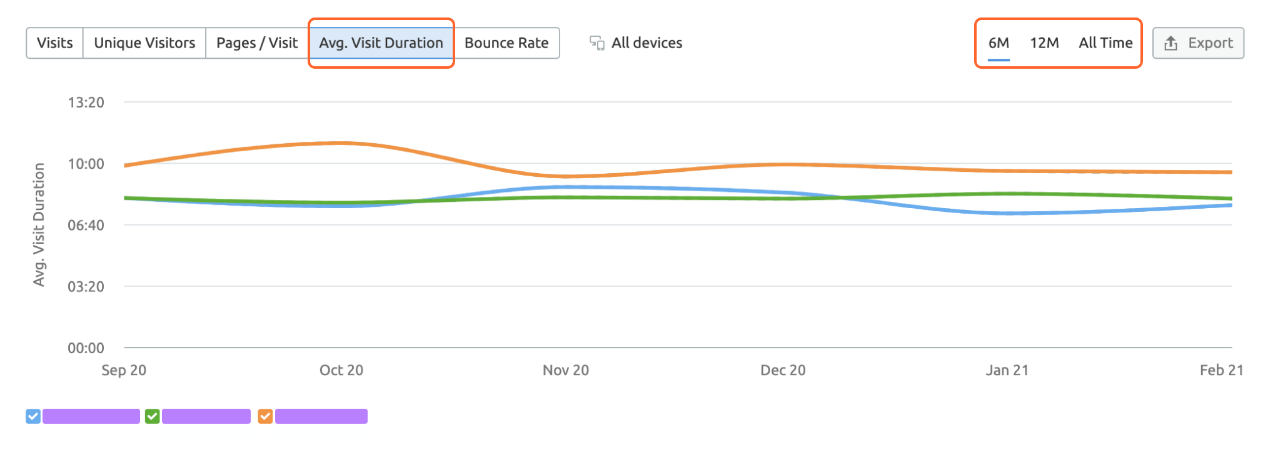The height and width of the screenshot is (450, 1263).
Task: Click the 03:20 y-axis value
Action: point(86,286)
